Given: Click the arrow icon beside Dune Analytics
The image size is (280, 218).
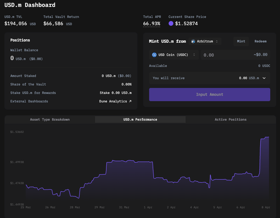Looking at the screenshot, I should tap(130, 101).
